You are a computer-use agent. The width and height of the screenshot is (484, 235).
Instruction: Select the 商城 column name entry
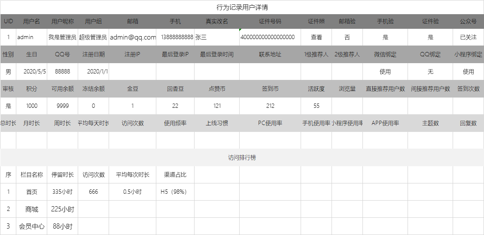coord(31,209)
